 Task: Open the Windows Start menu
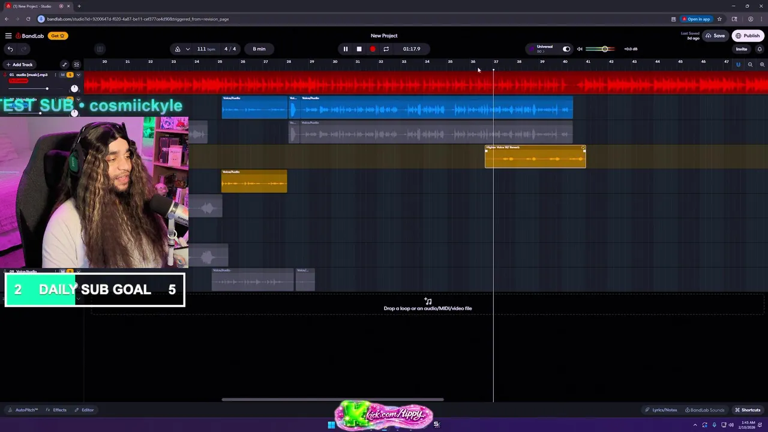[x=331, y=425]
